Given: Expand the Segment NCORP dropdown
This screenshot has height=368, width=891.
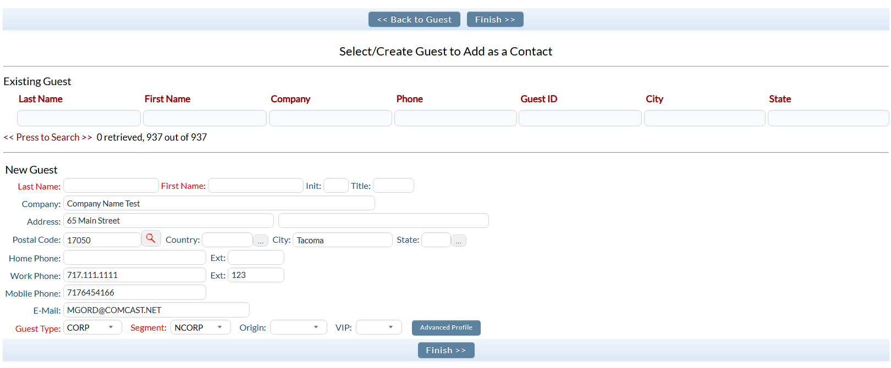Looking at the screenshot, I should coord(201,327).
